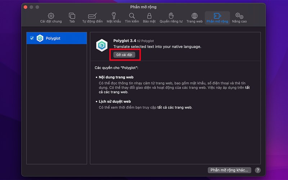The height and width of the screenshot is (180, 288).
Task: Click the Gỡ cài đặt uninstall button
Action: click(125, 55)
